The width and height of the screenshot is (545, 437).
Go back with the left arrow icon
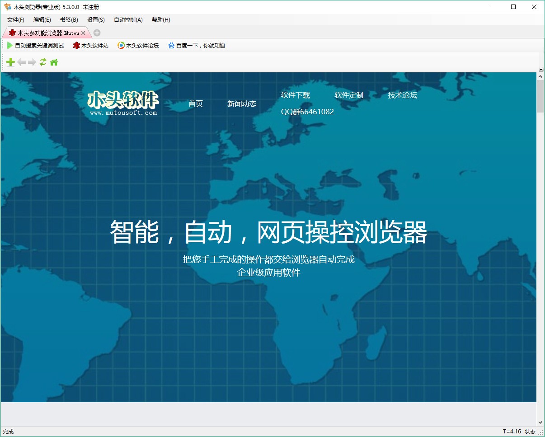click(x=22, y=62)
